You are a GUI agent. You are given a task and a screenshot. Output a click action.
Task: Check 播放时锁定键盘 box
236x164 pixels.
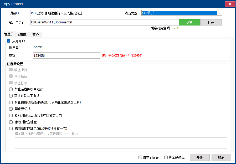[x=11, y=122]
